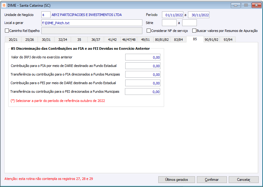
Task: Click FIA Fundos Municipais value field
Action: (143, 74)
